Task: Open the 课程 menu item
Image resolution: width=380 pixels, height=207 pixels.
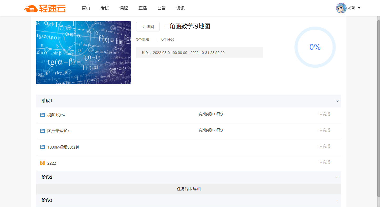Action: [124, 8]
